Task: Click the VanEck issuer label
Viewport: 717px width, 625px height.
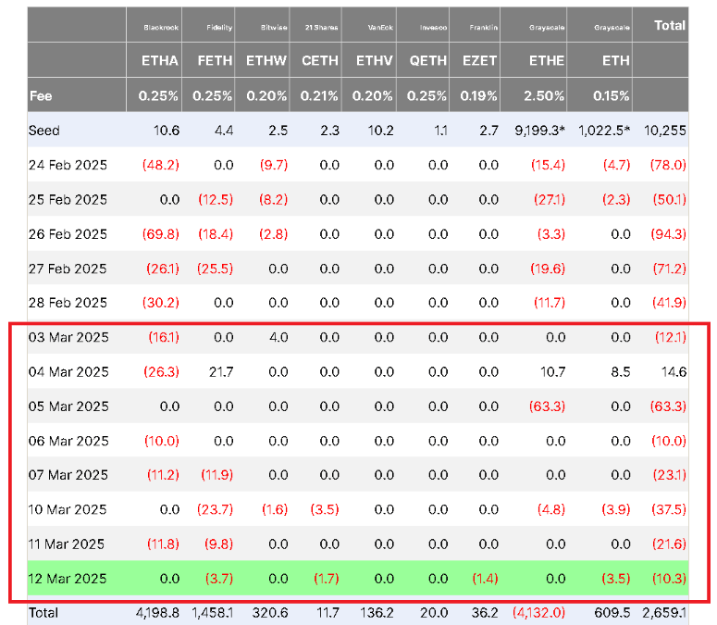Action: 380,28
